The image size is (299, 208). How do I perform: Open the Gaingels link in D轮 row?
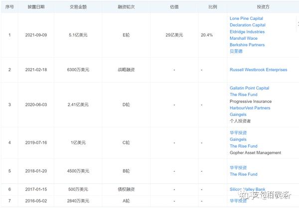(x=238, y=114)
